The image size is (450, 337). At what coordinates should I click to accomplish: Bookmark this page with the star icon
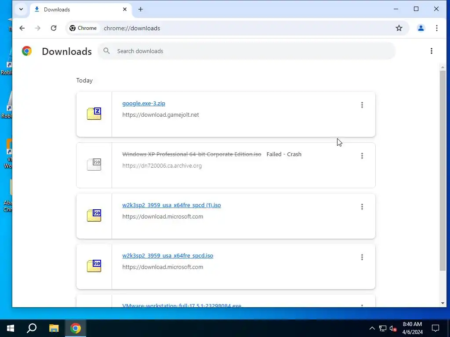click(x=399, y=28)
